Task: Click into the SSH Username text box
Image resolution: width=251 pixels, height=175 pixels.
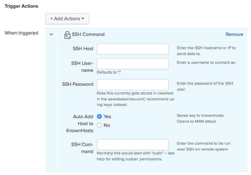Action: (133, 64)
